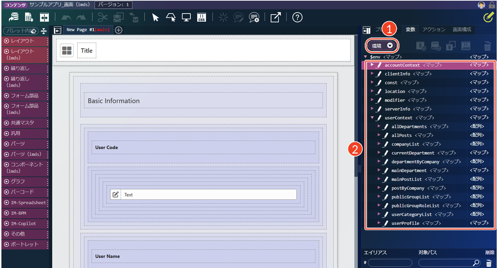Click the trash icon beside target path field
Viewport: 497px width, 268px height.
point(489,263)
